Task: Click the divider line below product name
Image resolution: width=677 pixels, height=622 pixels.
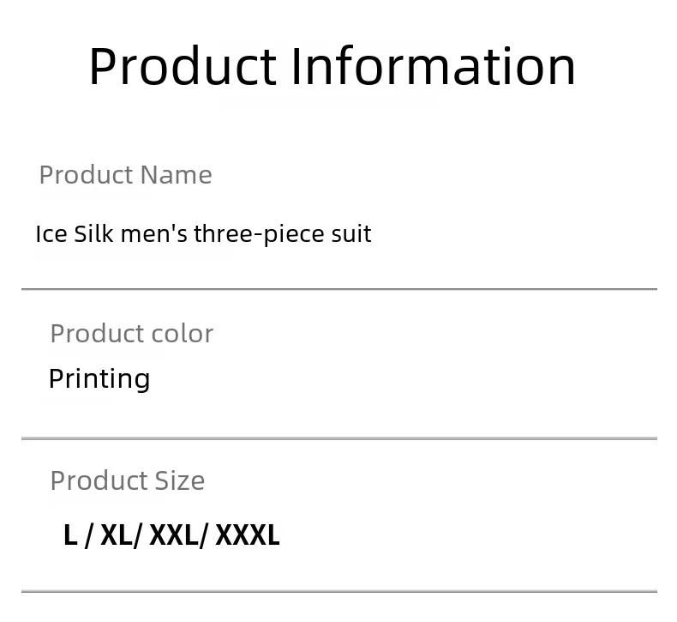Action: (339, 289)
